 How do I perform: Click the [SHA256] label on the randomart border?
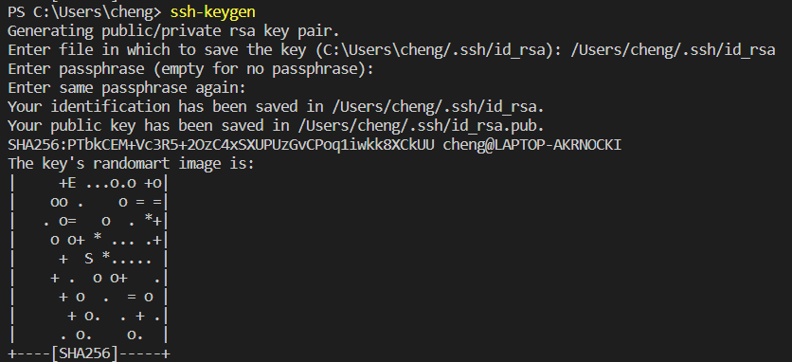pyautogui.click(x=84, y=353)
